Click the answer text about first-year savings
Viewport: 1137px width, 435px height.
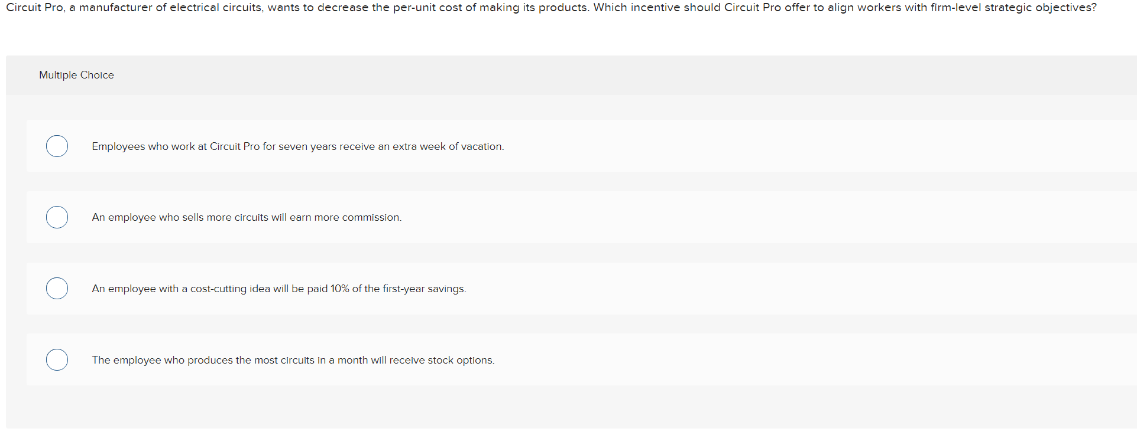(278, 289)
